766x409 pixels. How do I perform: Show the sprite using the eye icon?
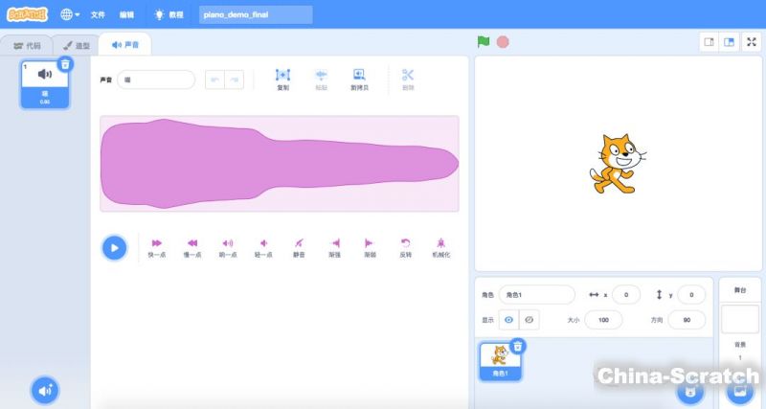coord(509,319)
